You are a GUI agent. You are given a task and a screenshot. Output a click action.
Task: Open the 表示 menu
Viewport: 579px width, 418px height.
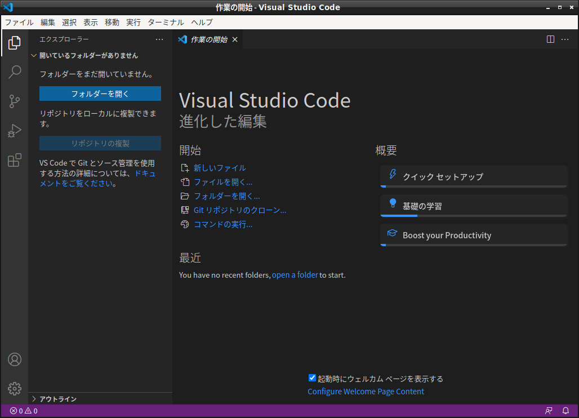(91, 22)
